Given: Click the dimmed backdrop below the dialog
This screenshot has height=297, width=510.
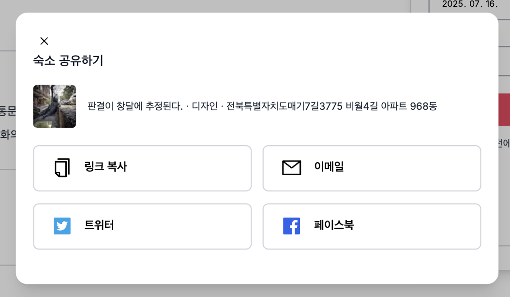Looking at the screenshot, I should pos(255,291).
